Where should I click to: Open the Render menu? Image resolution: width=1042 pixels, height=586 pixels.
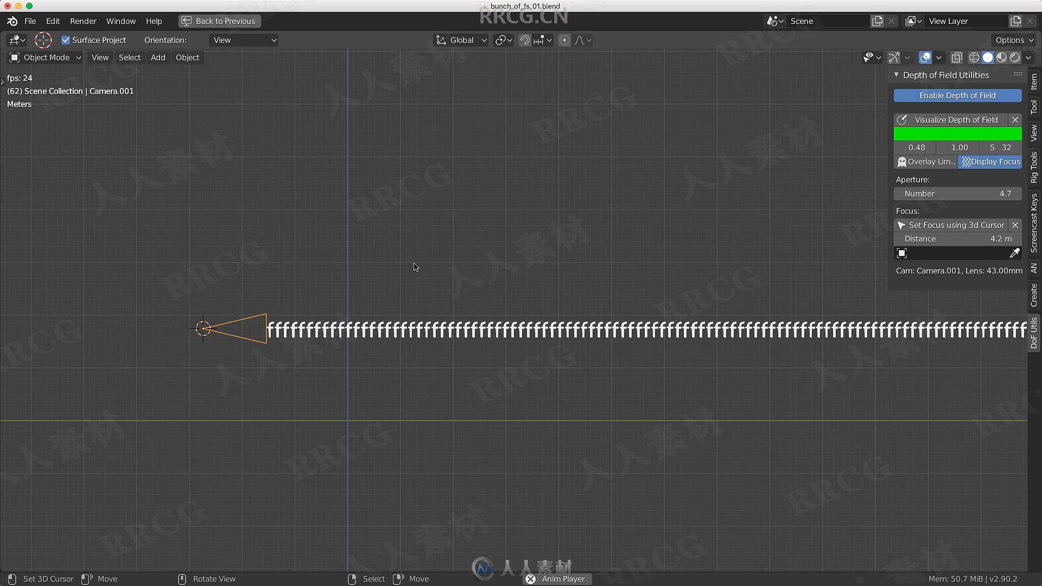click(x=83, y=21)
